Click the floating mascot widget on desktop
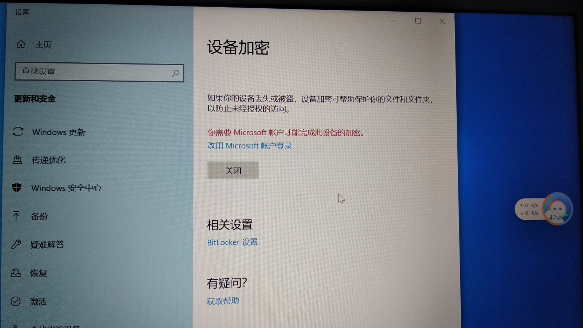Screen dimensions: 583x328 click(x=557, y=209)
